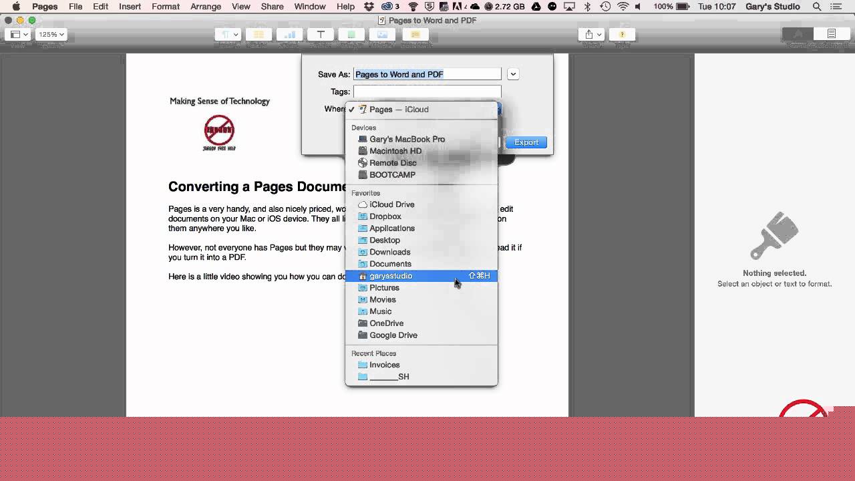Open the File menu

(x=75, y=7)
